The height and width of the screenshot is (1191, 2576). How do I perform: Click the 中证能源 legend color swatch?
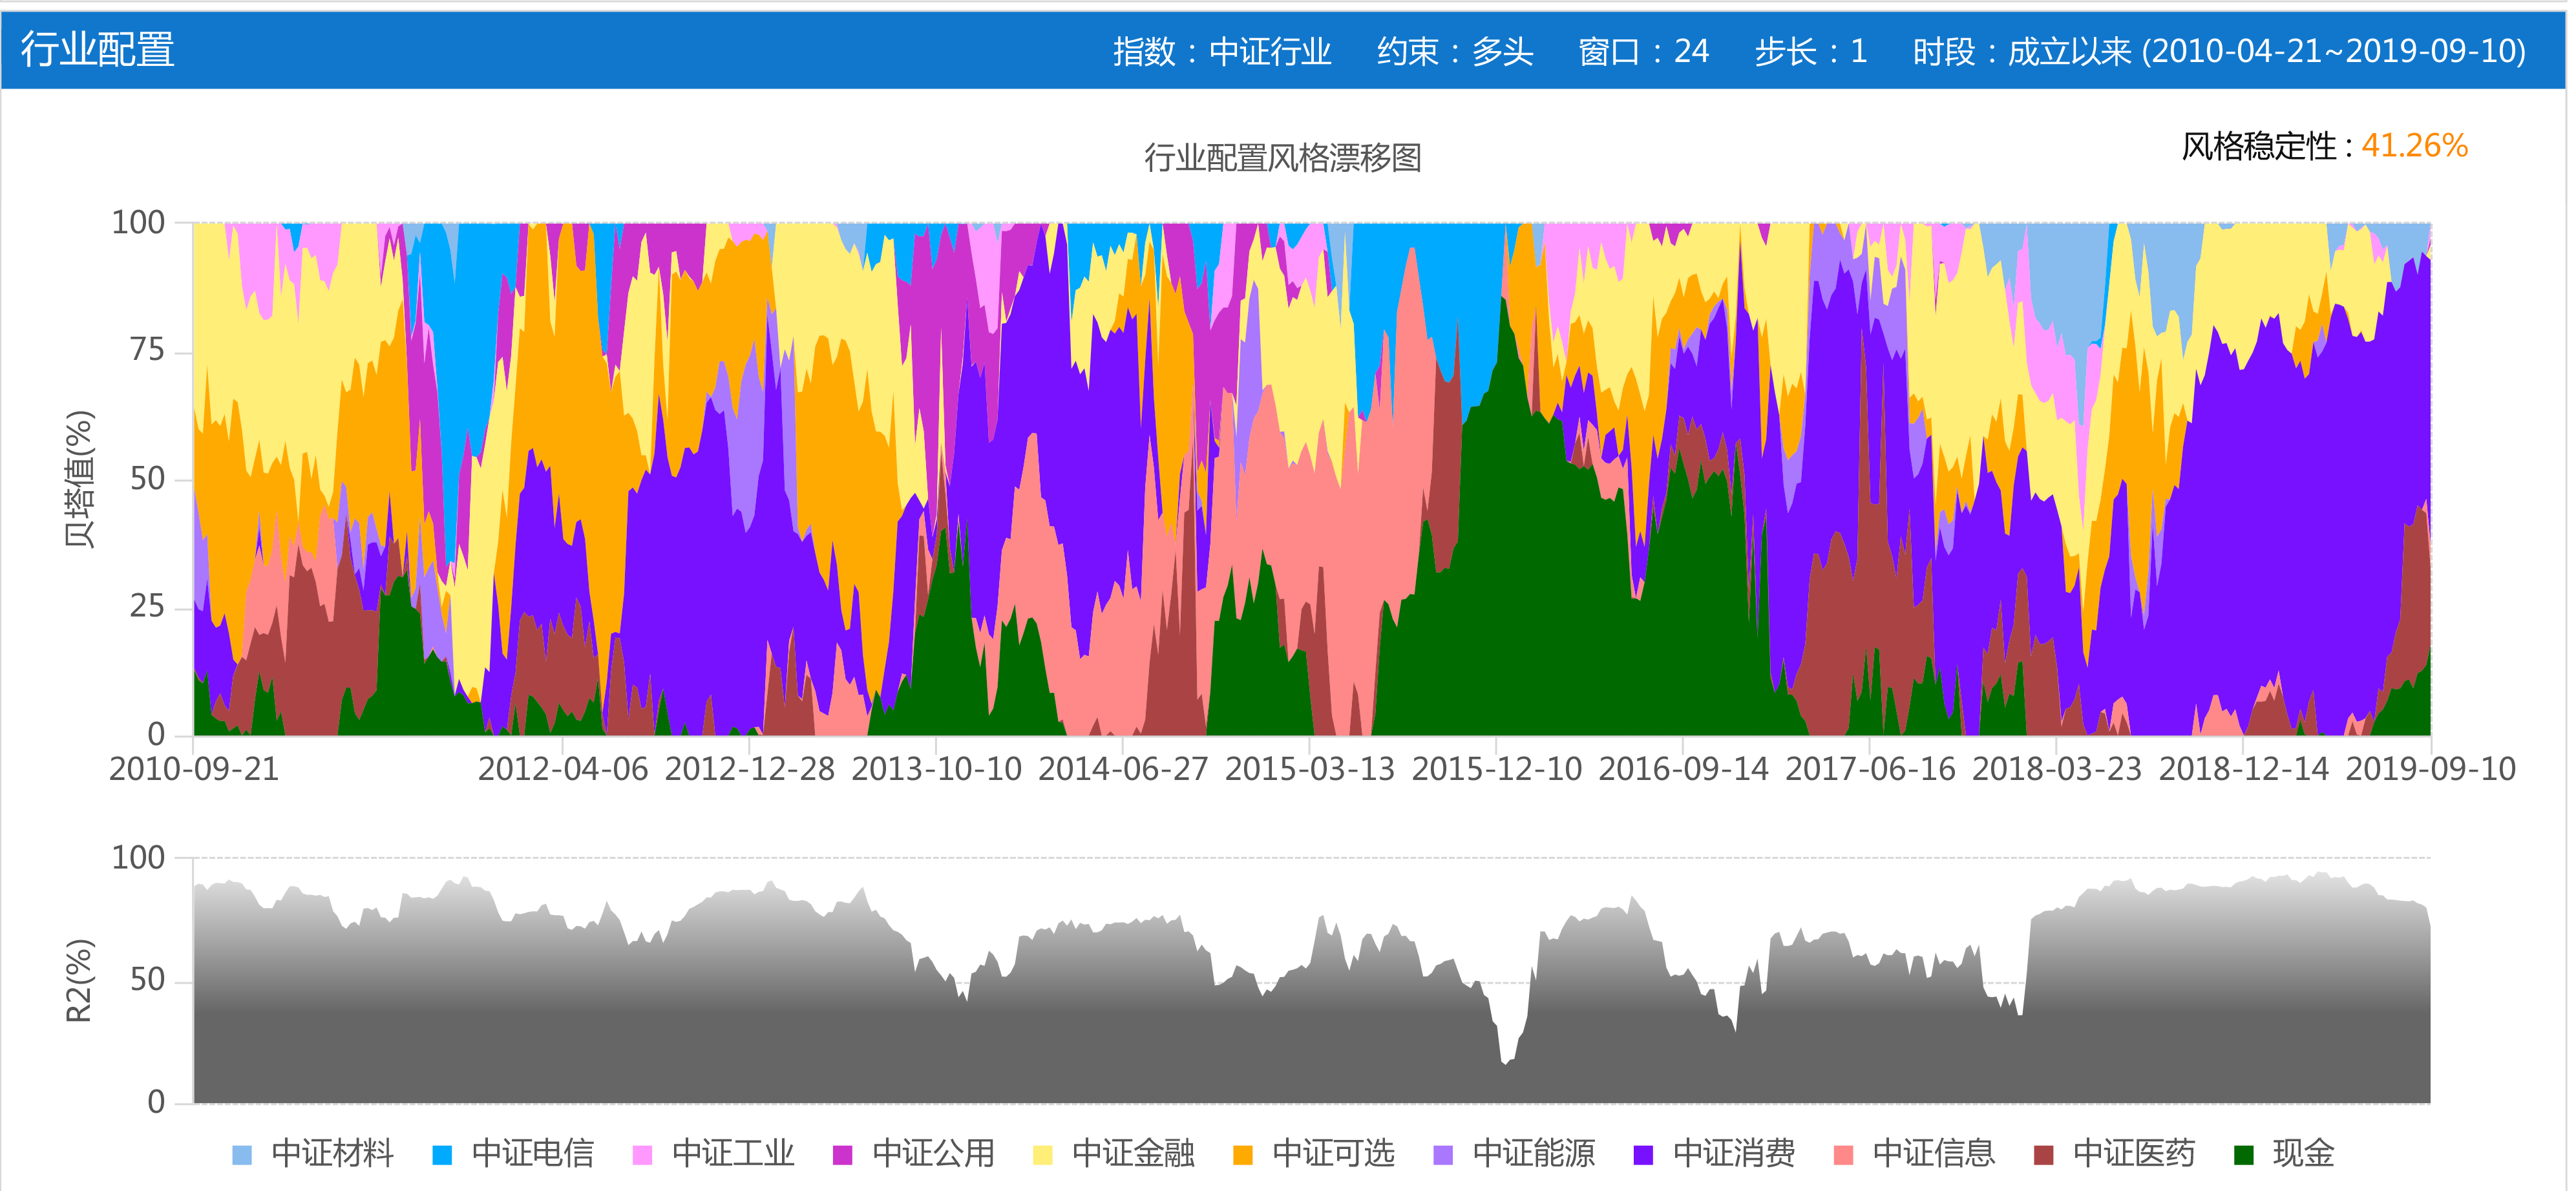[1443, 1155]
